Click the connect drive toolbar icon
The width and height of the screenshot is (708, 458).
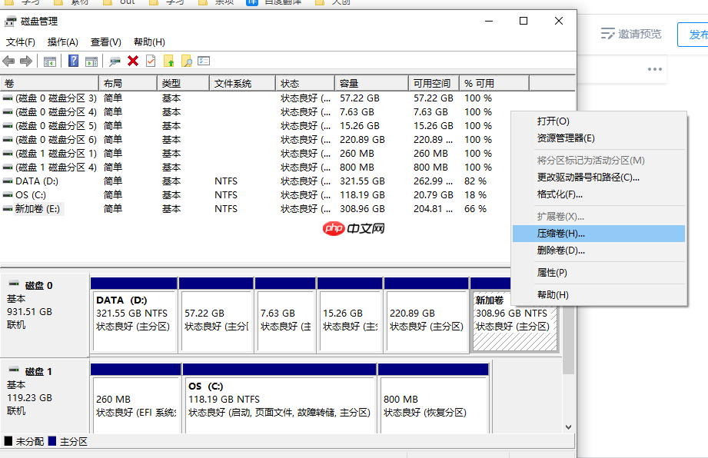tap(115, 61)
